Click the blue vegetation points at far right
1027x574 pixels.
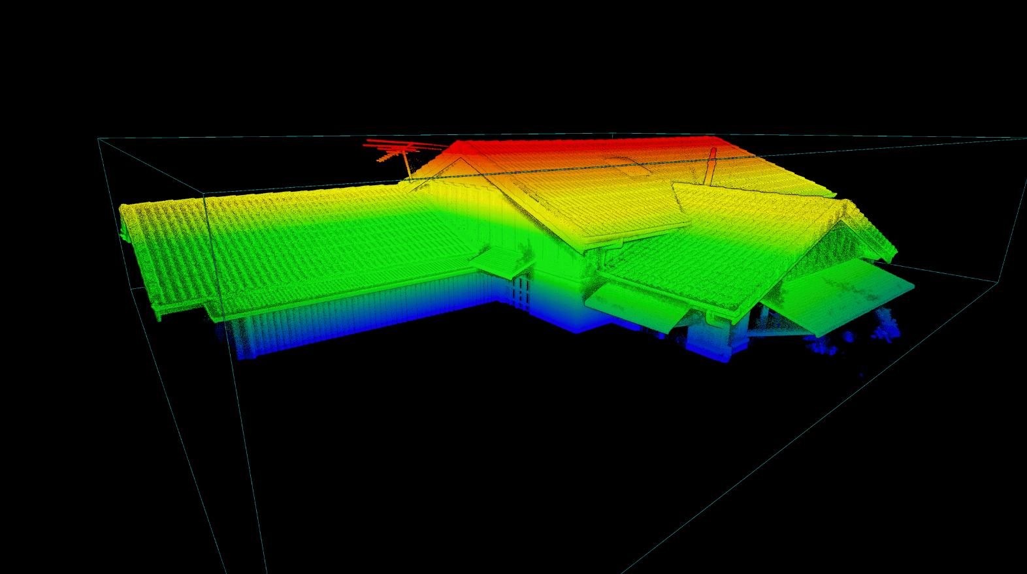tap(885, 326)
